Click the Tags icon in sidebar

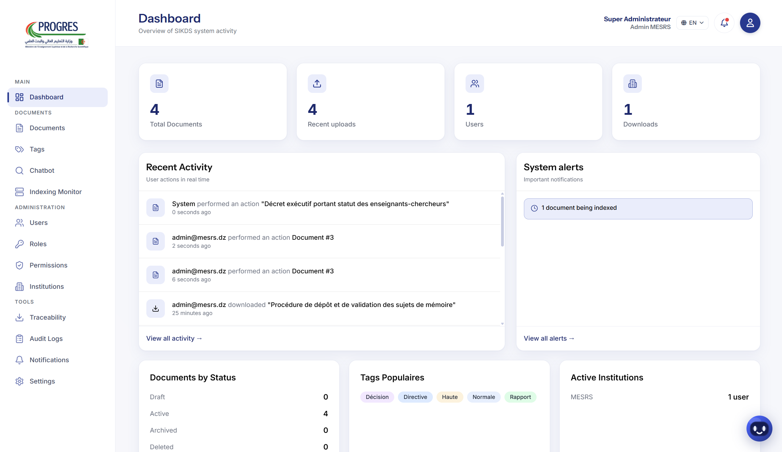(x=19, y=149)
